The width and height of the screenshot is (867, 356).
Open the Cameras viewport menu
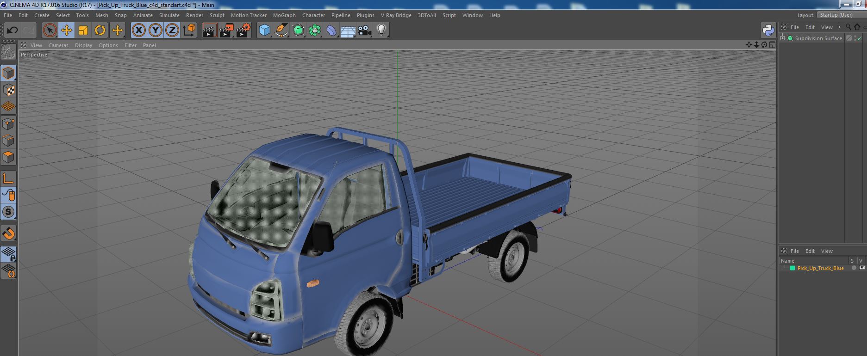[x=58, y=45]
